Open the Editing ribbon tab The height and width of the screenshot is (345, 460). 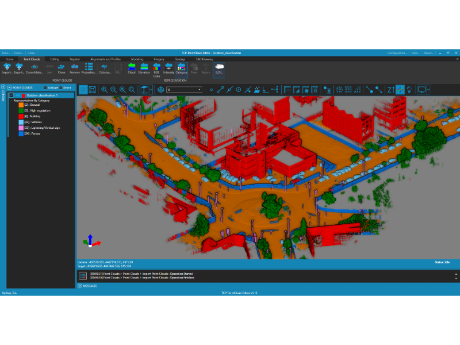(x=55, y=59)
